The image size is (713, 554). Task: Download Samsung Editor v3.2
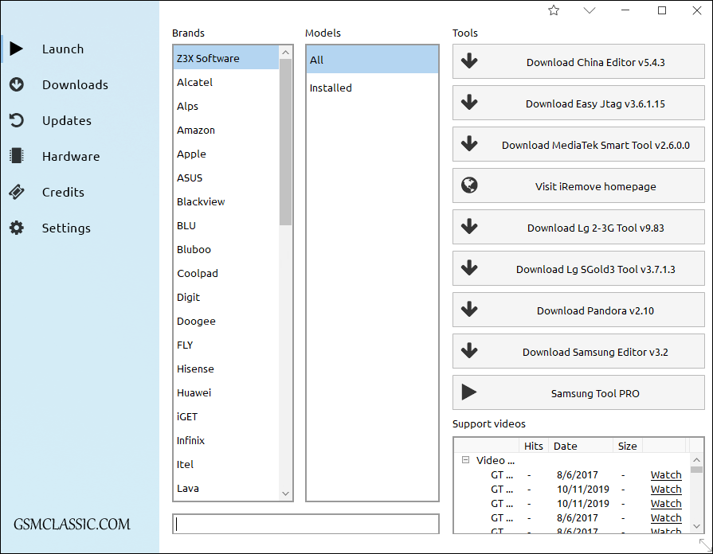pos(578,351)
